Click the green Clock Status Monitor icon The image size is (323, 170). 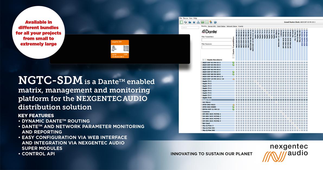(203, 22)
